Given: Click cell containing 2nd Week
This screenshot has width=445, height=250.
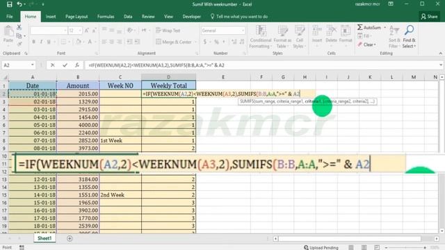Looking at the screenshot, I should tap(120, 195).
